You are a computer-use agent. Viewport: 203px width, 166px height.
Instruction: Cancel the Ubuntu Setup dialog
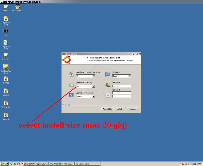tap(133, 109)
